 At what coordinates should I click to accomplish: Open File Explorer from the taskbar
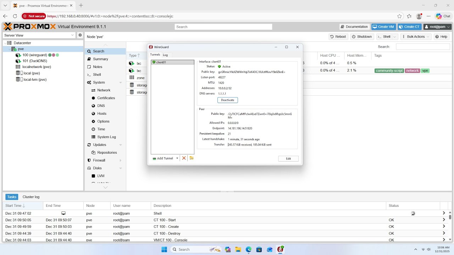[238, 249]
